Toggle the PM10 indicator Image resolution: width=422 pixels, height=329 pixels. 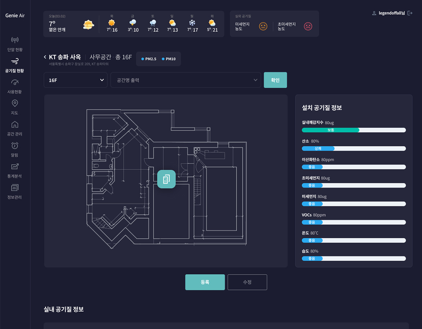pos(169,59)
